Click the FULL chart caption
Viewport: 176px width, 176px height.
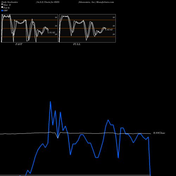[x=77, y=44]
